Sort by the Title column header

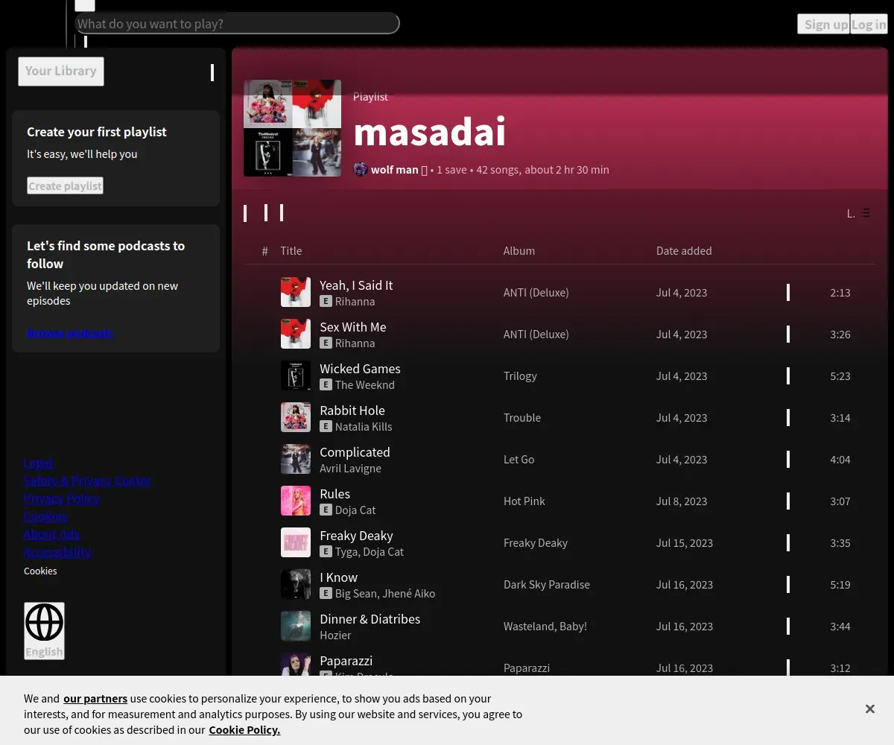(x=291, y=250)
